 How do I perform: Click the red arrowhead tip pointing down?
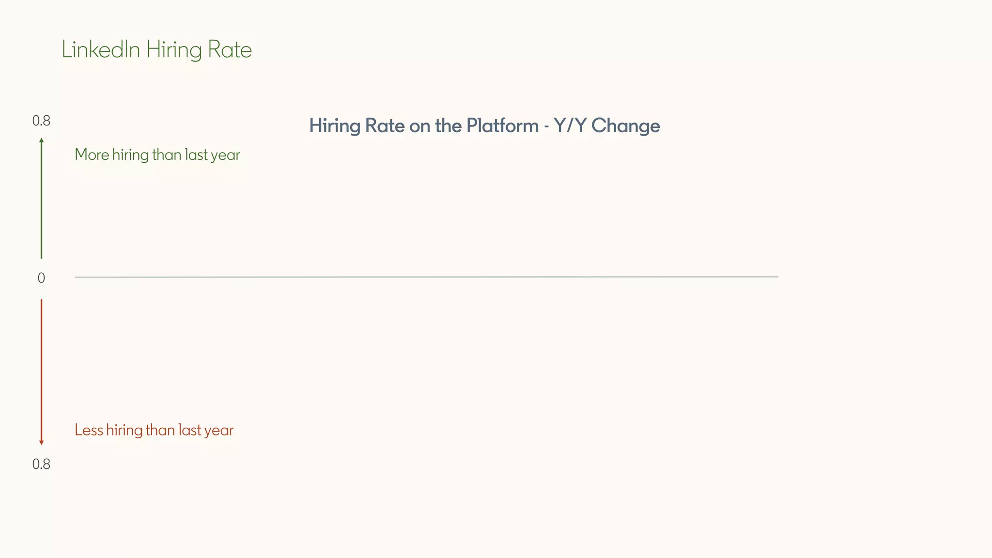(x=41, y=442)
